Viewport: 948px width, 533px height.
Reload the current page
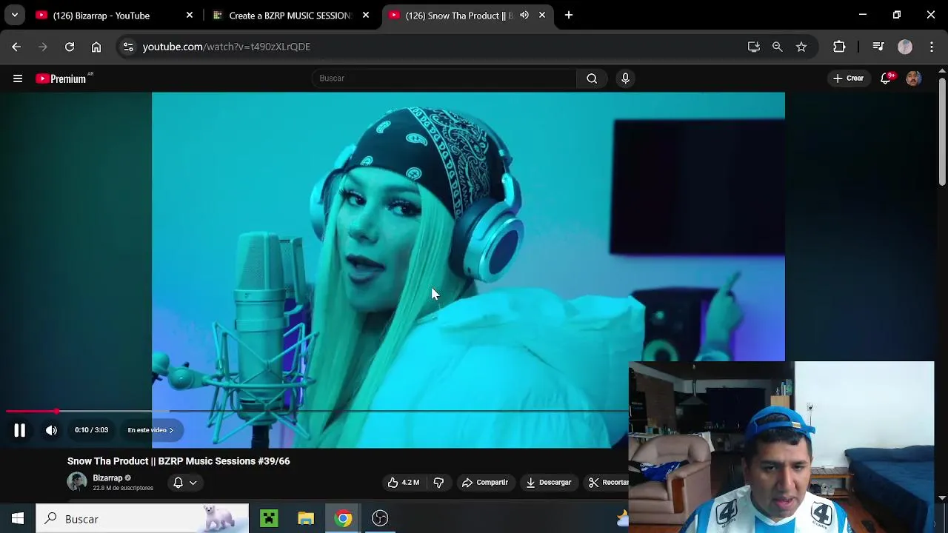[x=70, y=47]
